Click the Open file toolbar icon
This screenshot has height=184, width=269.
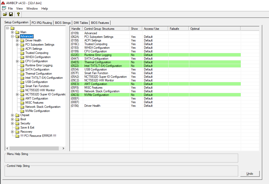pyautogui.click(x=5, y=14)
